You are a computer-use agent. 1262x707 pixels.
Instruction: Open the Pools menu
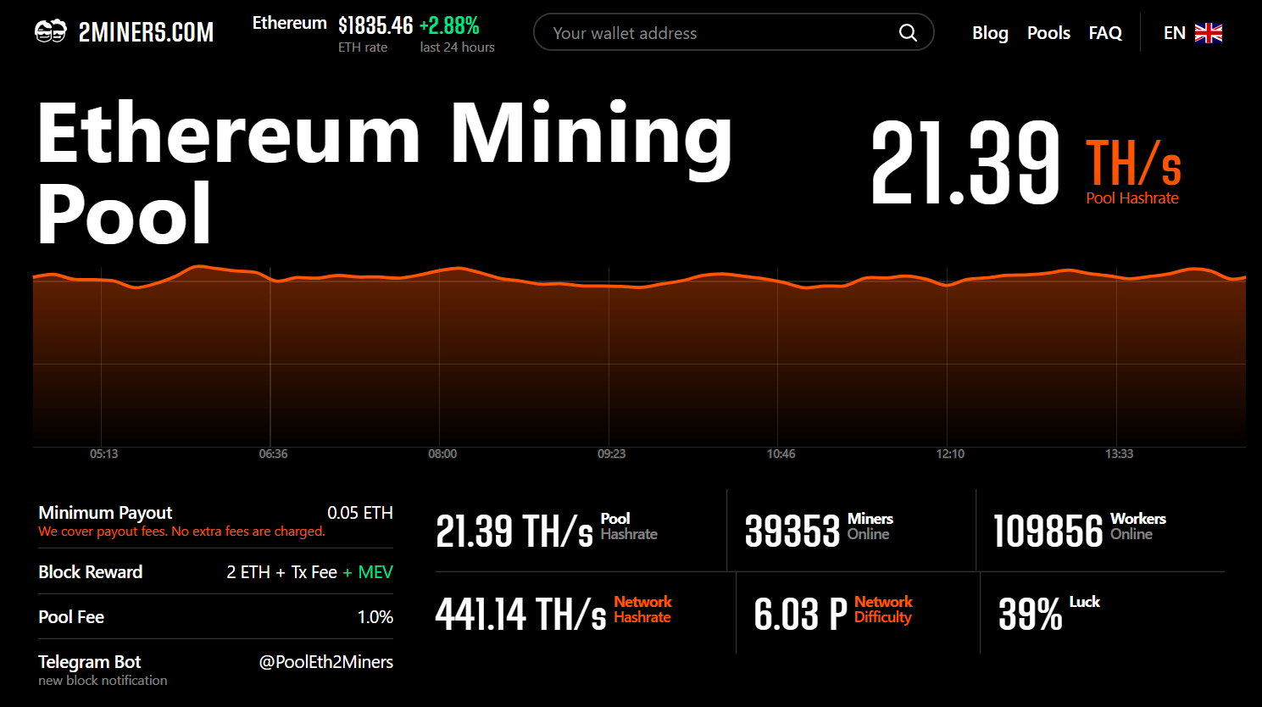pyautogui.click(x=1048, y=32)
